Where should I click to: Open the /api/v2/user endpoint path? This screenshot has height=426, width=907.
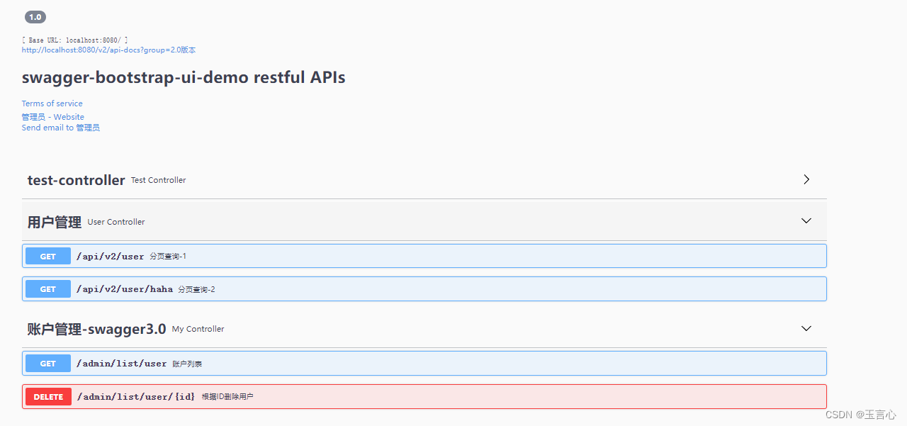[110, 257]
